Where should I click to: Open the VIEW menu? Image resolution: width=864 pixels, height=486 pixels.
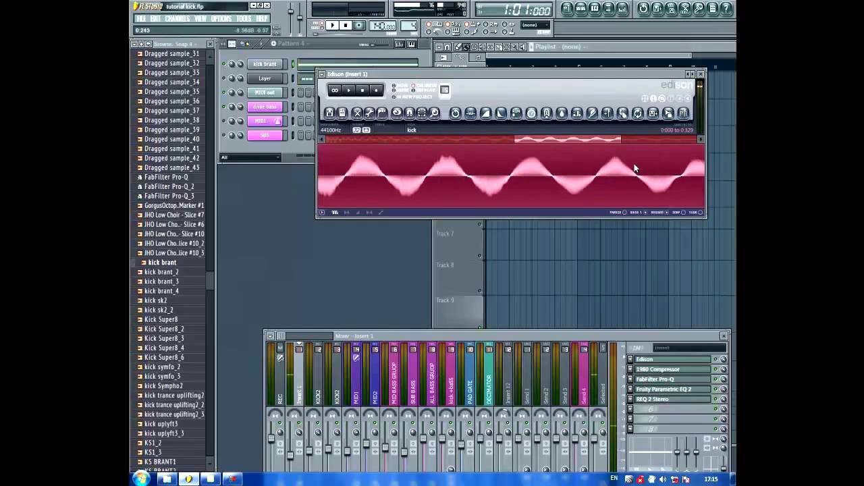pyautogui.click(x=200, y=19)
